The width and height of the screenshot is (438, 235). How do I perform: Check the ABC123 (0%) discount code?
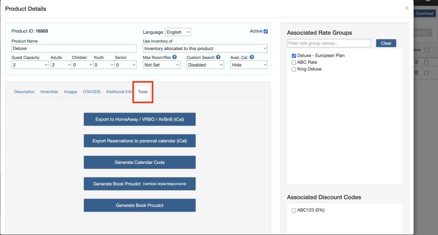click(294, 211)
